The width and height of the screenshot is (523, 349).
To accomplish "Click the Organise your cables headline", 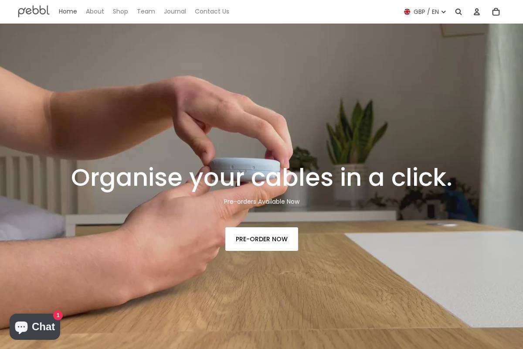I will click(261, 178).
